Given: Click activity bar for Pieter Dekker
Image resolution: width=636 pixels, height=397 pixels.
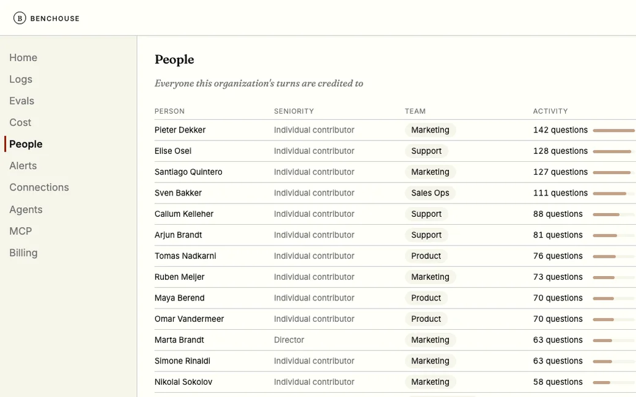Looking at the screenshot, I should tap(614, 131).
